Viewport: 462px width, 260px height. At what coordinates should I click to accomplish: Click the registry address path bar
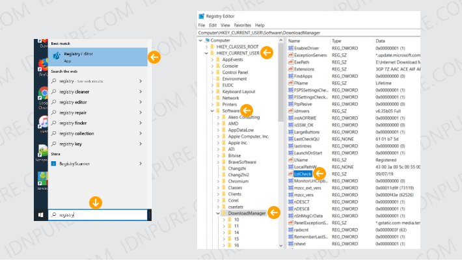pyautogui.click(x=309, y=33)
